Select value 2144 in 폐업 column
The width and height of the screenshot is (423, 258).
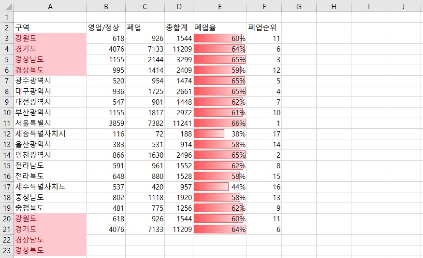click(145, 59)
